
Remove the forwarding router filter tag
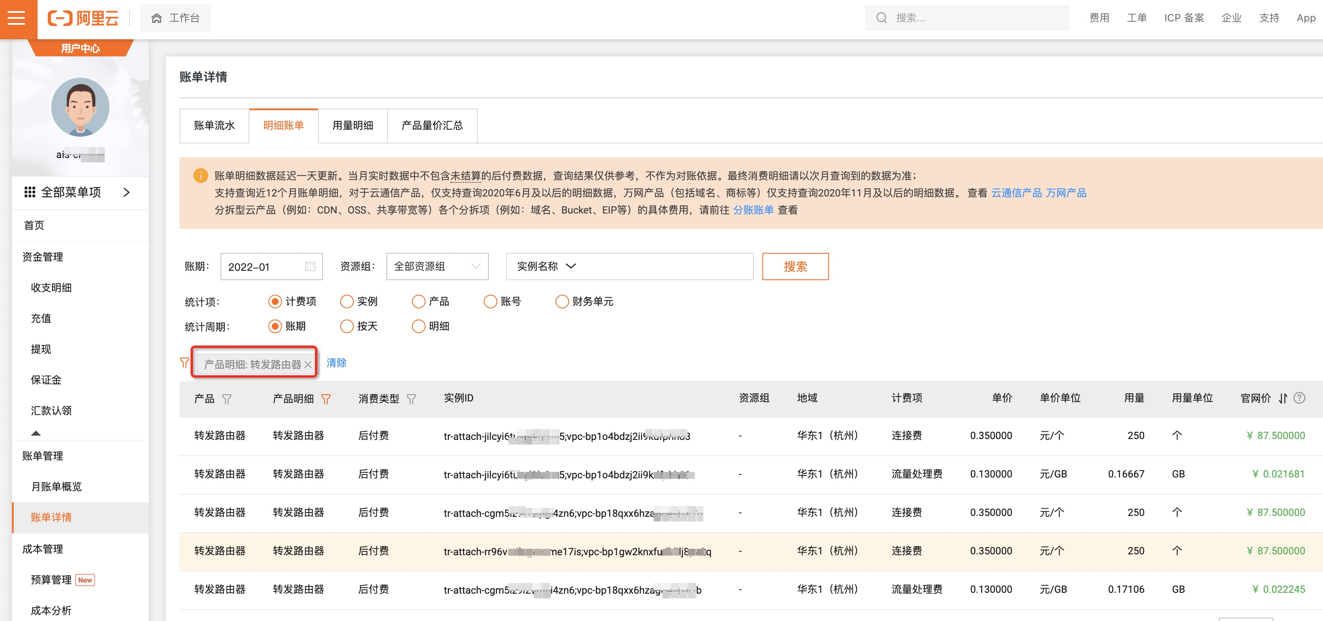[308, 364]
